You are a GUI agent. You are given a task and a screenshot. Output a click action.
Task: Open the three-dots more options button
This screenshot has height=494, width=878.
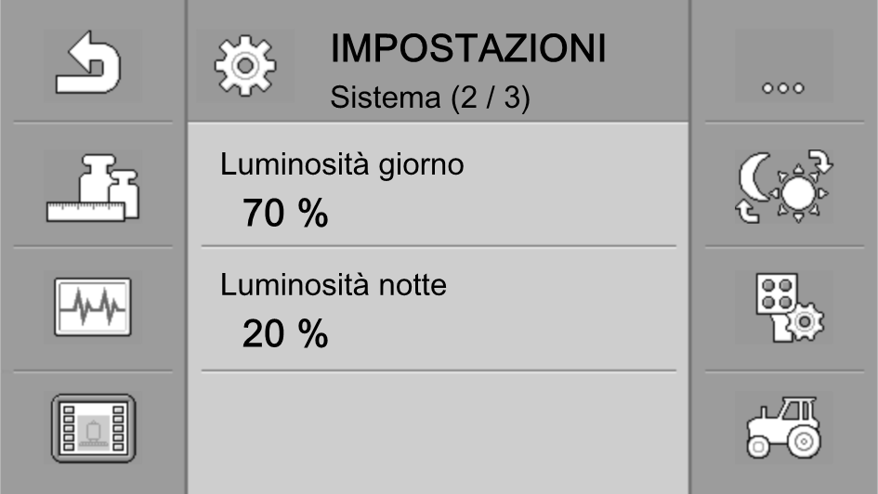(x=784, y=65)
